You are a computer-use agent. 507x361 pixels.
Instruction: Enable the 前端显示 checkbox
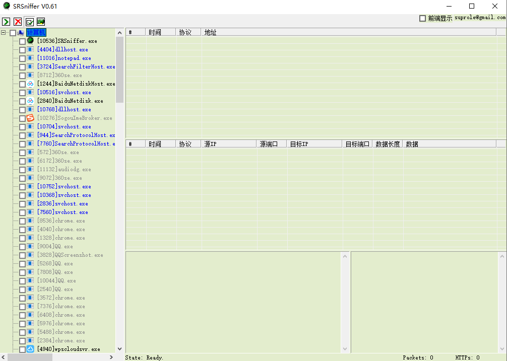[422, 19]
